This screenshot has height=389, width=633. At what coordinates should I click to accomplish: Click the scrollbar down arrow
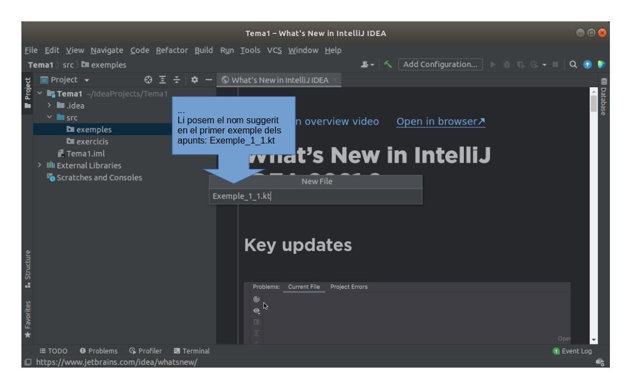tap(594, 340)
